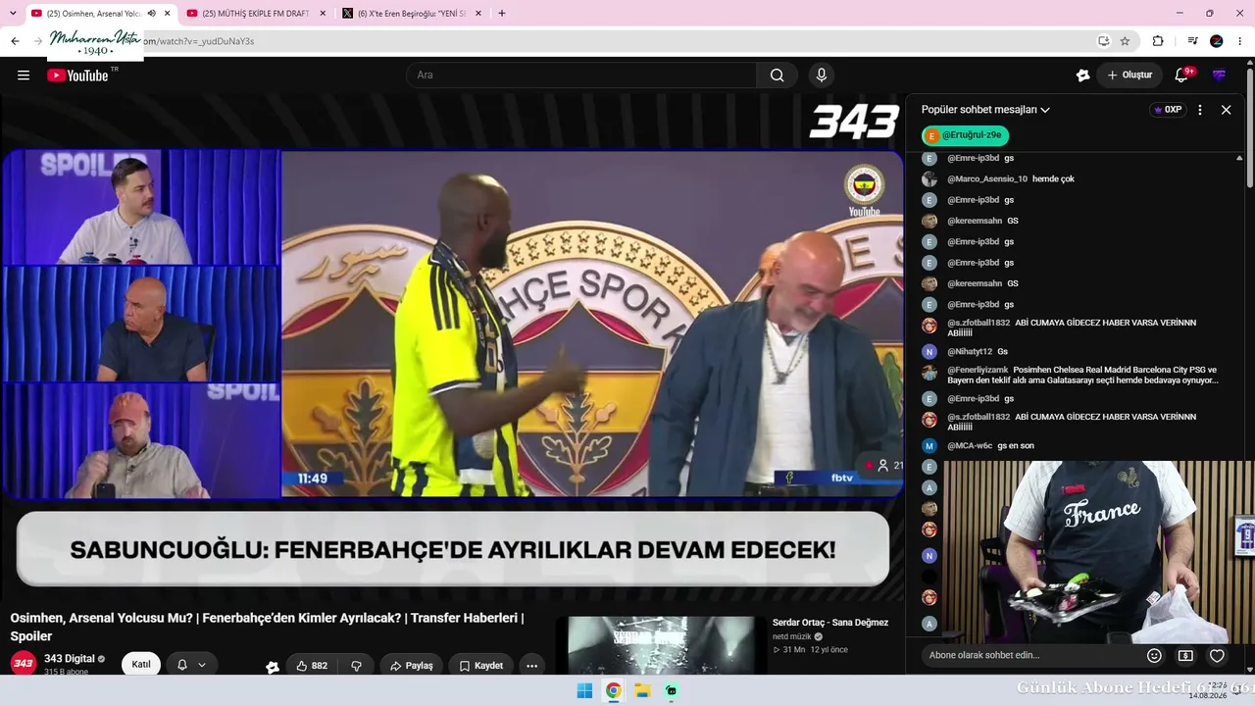Close the live chat panel

coord(1226,110)
